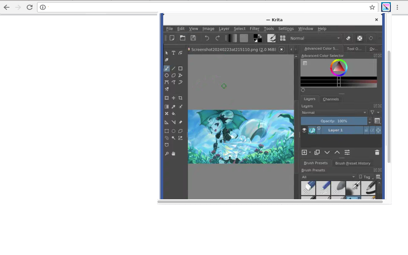
Task: Enable preserve alpha mode
Action: 360,38
